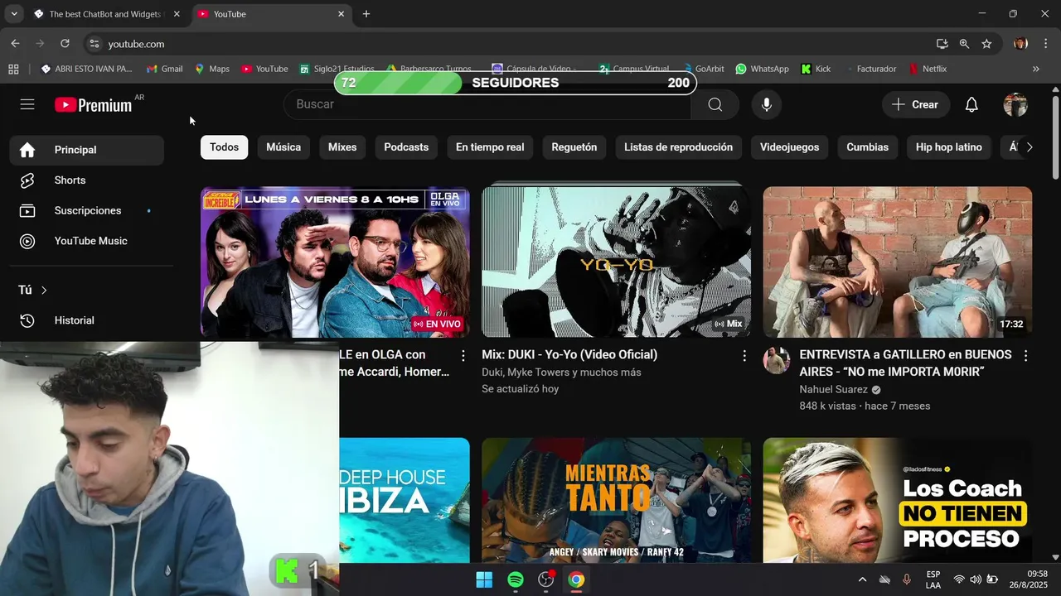Select the Reguetón filter chip
Screen dimensions: 1061x596
574,147
